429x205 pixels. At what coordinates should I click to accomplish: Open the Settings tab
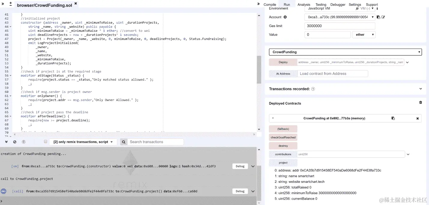(355, 4)
